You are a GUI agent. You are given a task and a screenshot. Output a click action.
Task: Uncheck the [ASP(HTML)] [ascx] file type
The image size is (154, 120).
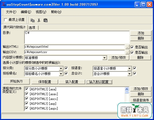coord(27,99)
